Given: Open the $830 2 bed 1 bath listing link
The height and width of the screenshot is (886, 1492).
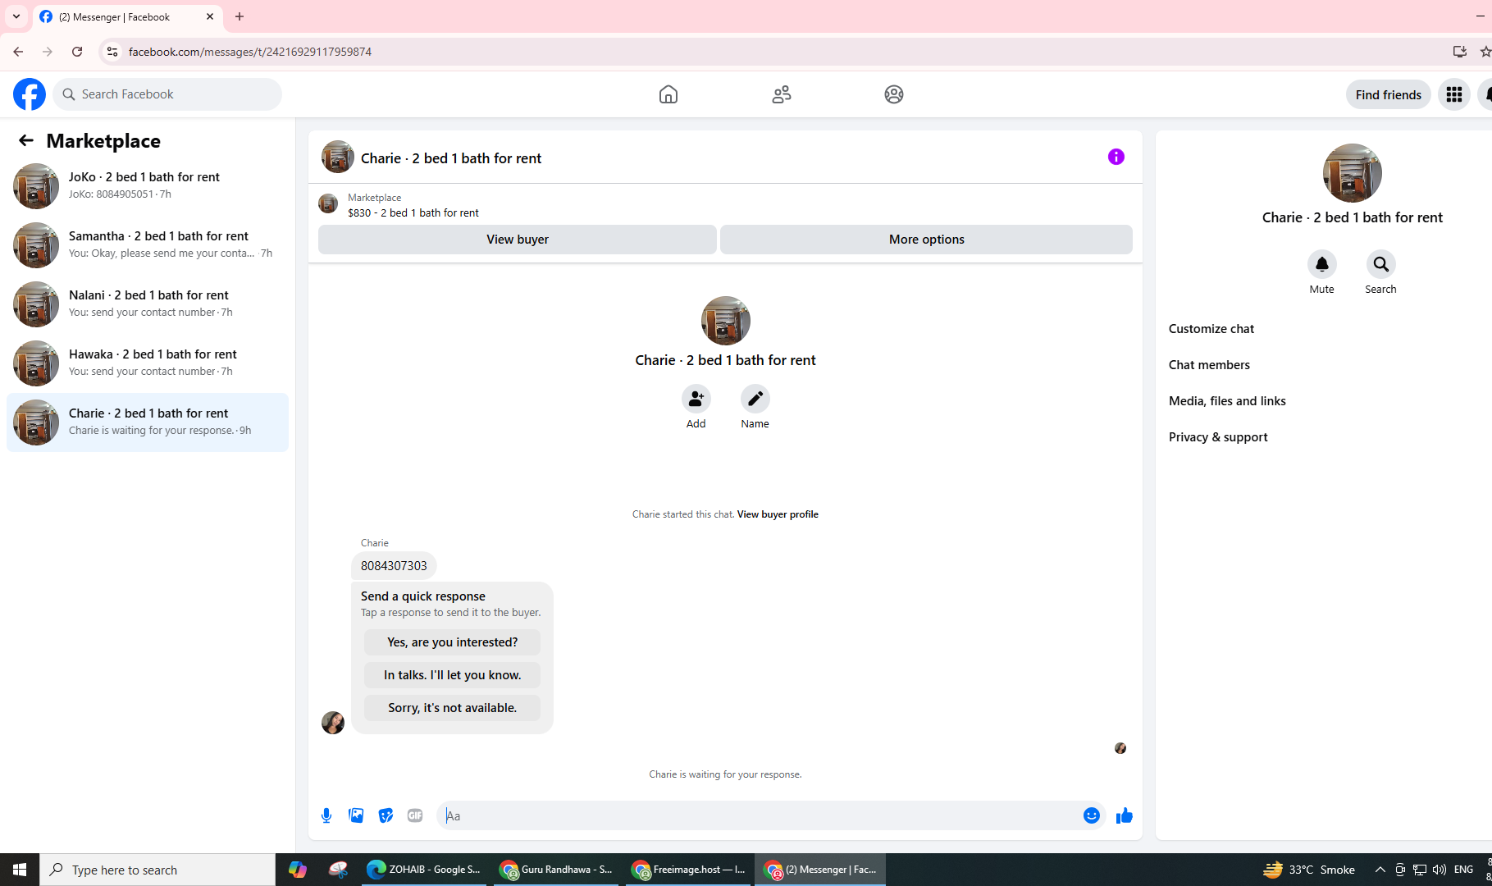Looking at the screenshot, I should [413, 212].
